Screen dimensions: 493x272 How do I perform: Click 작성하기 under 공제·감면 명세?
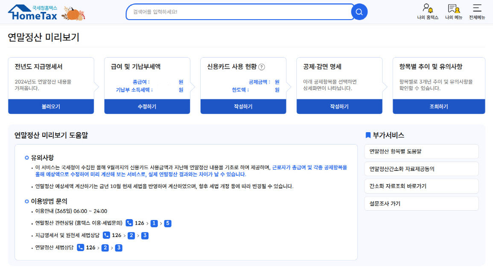[x=340, y=107]
